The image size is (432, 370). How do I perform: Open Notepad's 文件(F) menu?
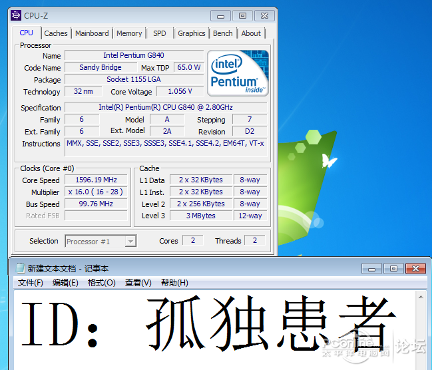tap(31, 283)
